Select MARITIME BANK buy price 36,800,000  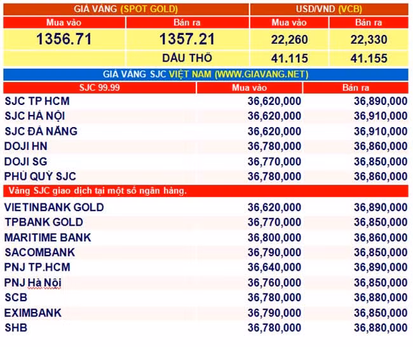click(x=274, y=238)
